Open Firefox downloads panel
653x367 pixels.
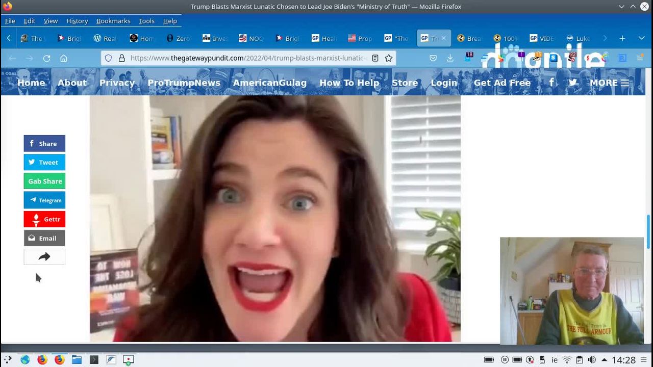pos(450,58)
